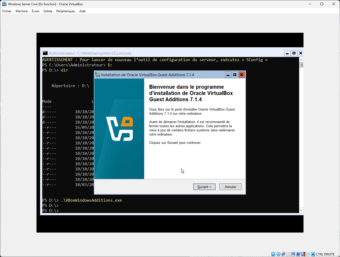Click the '.\VBoxWindowsAdditions.exe' command text
The width and height of the screenshot is (340, 257).
pyautogui.click(x=92, y=200)
